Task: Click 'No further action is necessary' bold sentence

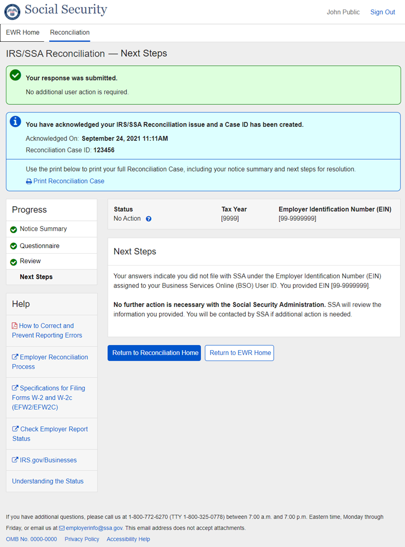Action: click(220, 304)
